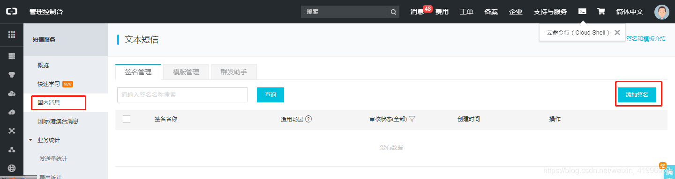The image size is (675, 179).
Task: Click the 审核状态 filter funnel icon
Action: (x=412, y=119)
